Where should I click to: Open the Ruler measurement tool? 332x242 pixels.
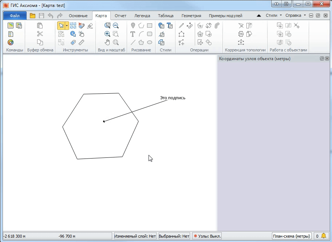click(x=82, y=42)
